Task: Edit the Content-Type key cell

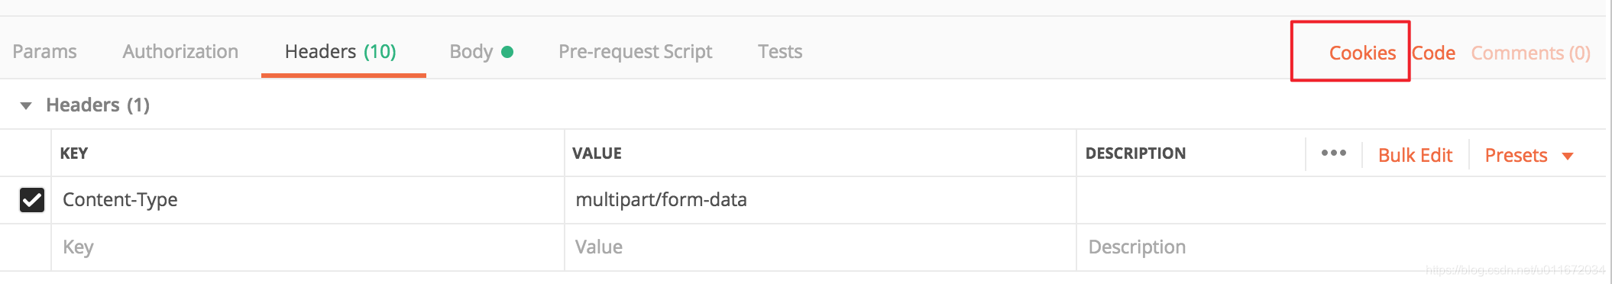Action: [308, 200]
